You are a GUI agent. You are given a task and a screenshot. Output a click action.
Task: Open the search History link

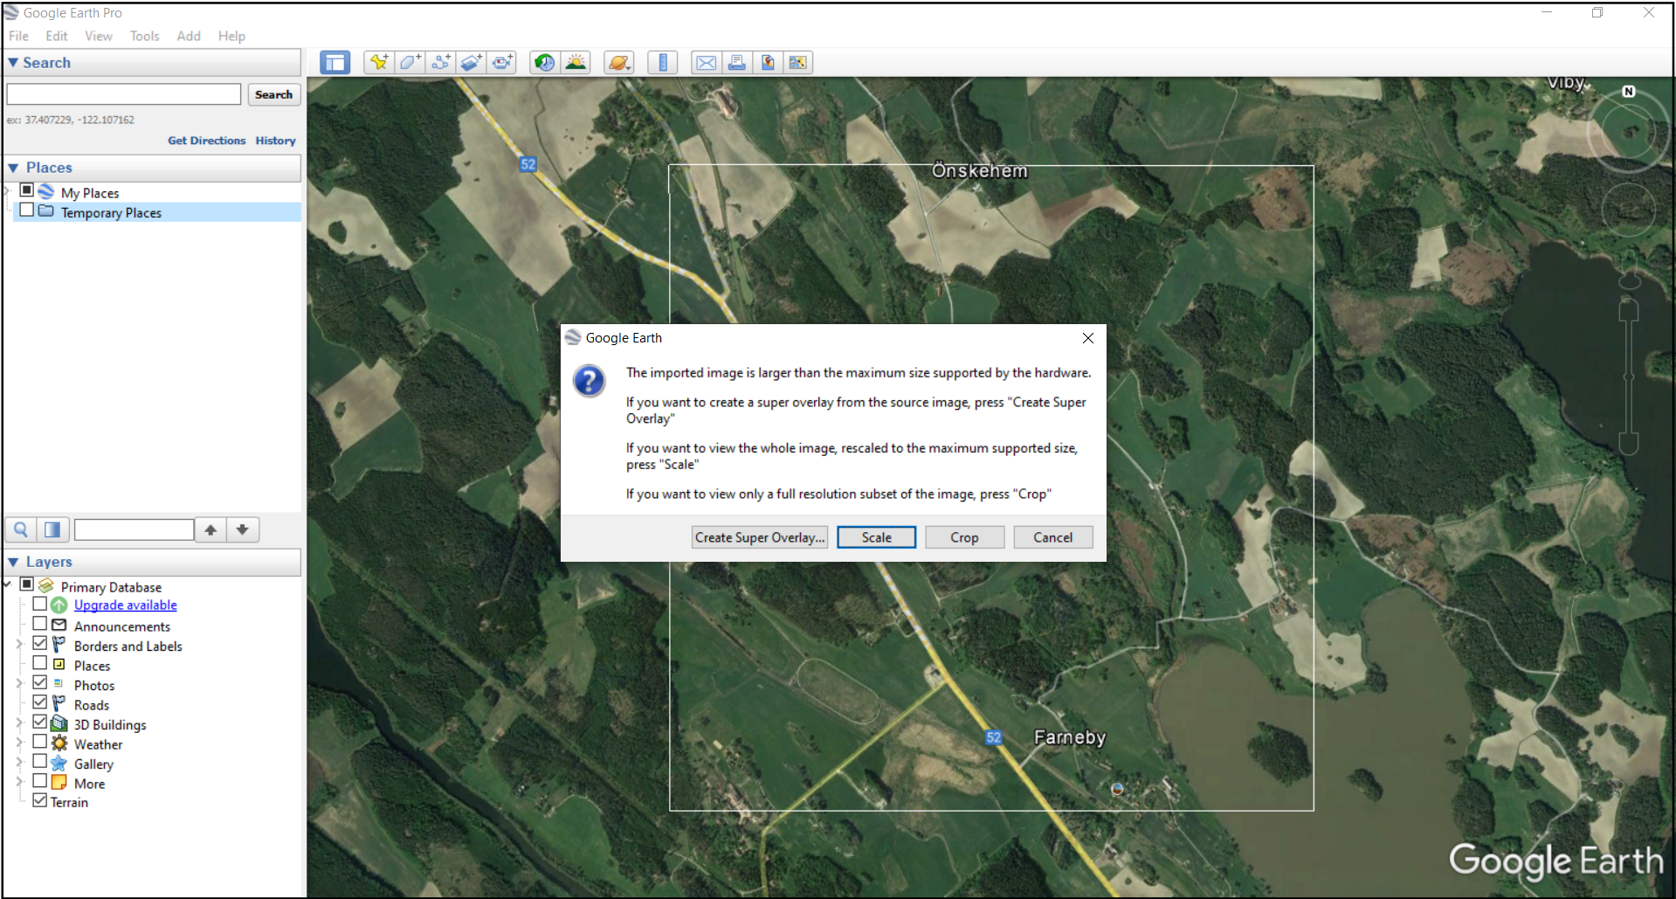[276, 141]
